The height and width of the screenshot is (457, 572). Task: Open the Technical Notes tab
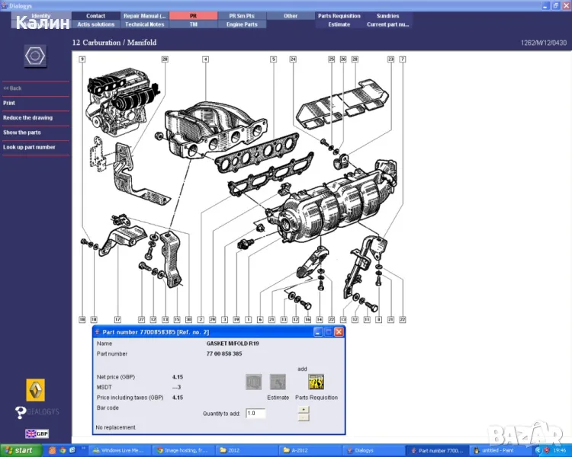[x=144, y=24]
